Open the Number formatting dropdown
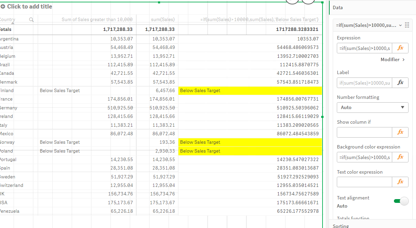This screenshot has height=228, width=416. (x=372, y=107)
